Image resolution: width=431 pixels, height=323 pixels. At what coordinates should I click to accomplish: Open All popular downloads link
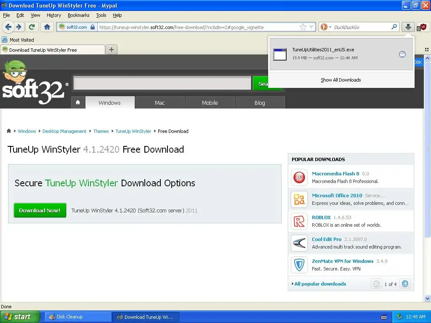[320, 284]
